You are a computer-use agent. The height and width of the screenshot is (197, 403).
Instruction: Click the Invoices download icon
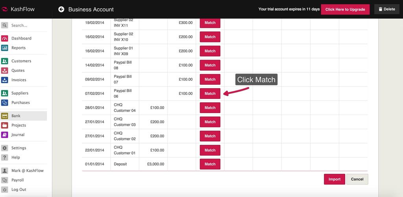(x=5, y=80)
